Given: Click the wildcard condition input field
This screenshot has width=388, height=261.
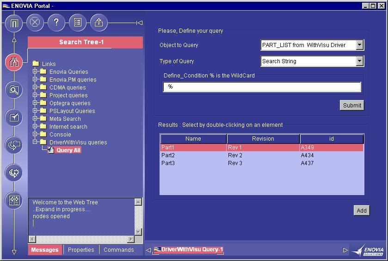Looking at the screenshot, I should (x=262, y=87).
